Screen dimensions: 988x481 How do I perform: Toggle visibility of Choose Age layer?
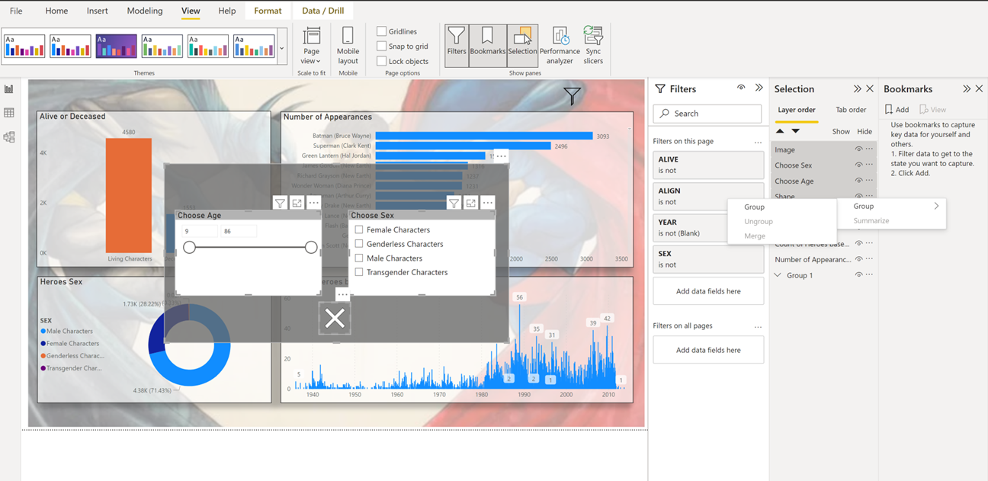click(x=858, y=181)
